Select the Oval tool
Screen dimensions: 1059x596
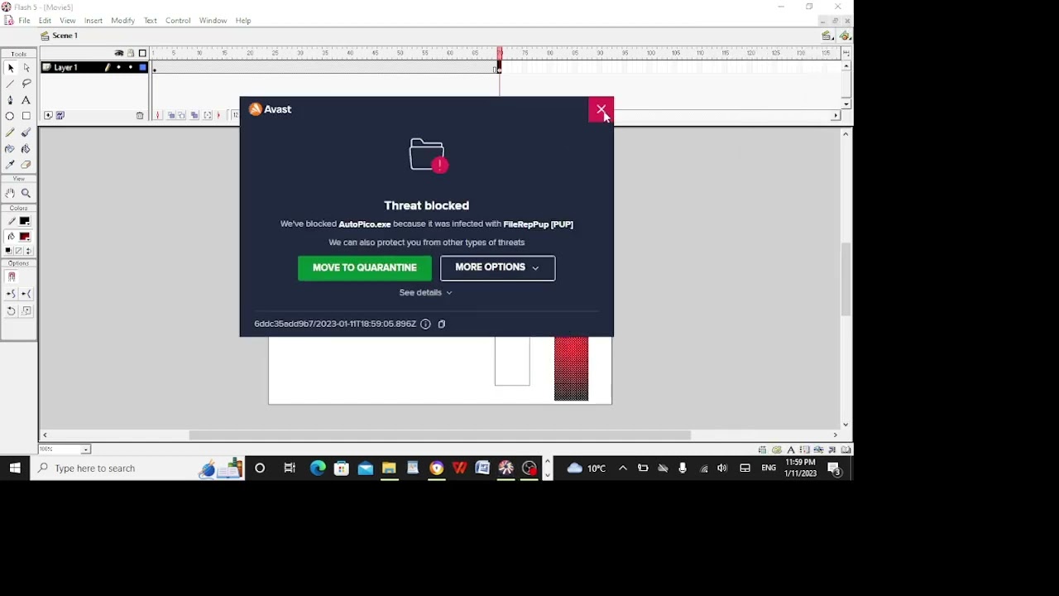10,117
